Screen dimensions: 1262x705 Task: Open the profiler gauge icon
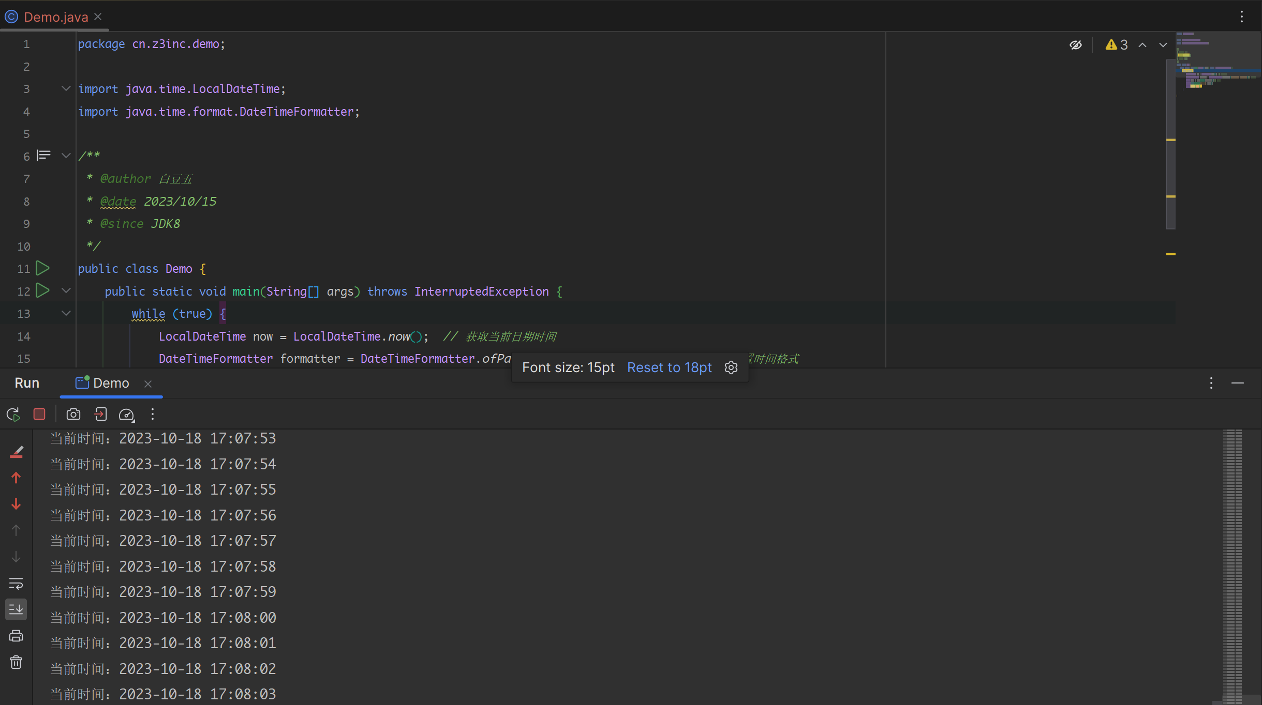[127, 415]
